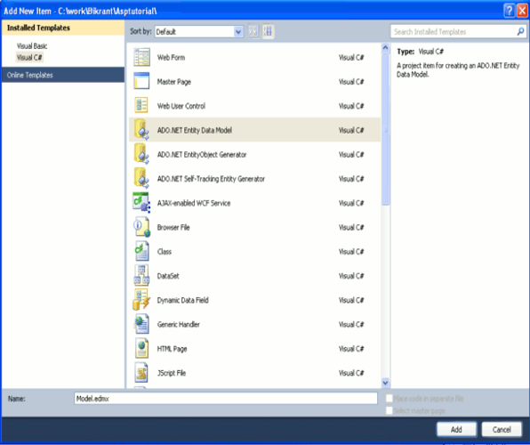
Task: Focus the Name field containing Model.edmx
Action: pyautogui.click(x=226, y=399)
